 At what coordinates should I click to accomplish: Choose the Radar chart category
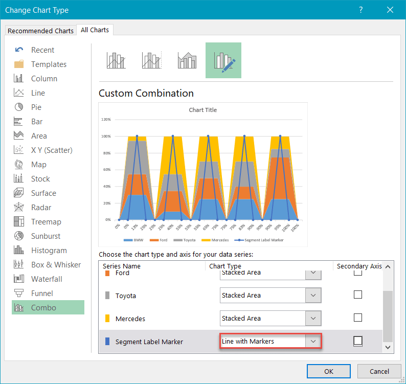pos(42,208)
